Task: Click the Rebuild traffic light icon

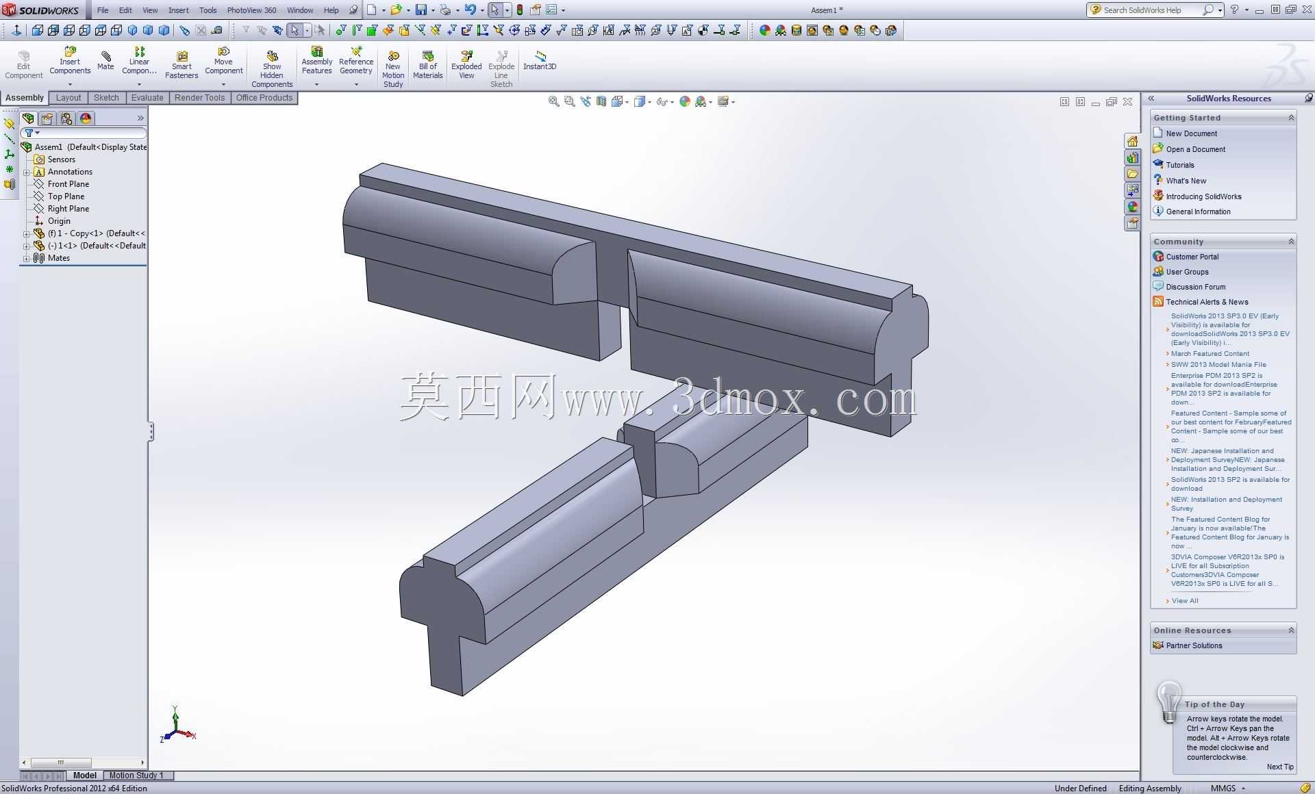Action: pyautogui.click(x=520, y=10)
